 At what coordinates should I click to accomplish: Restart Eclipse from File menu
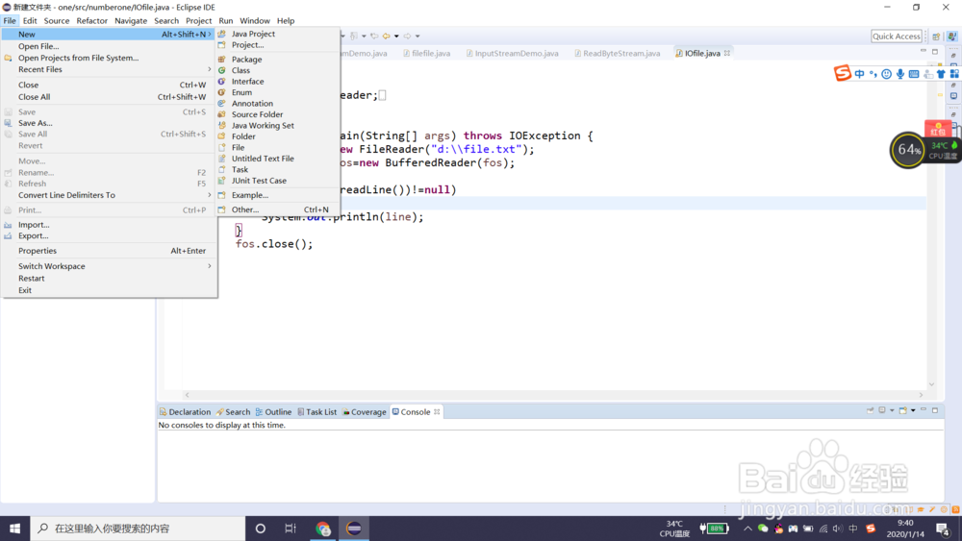click(110, 278)
